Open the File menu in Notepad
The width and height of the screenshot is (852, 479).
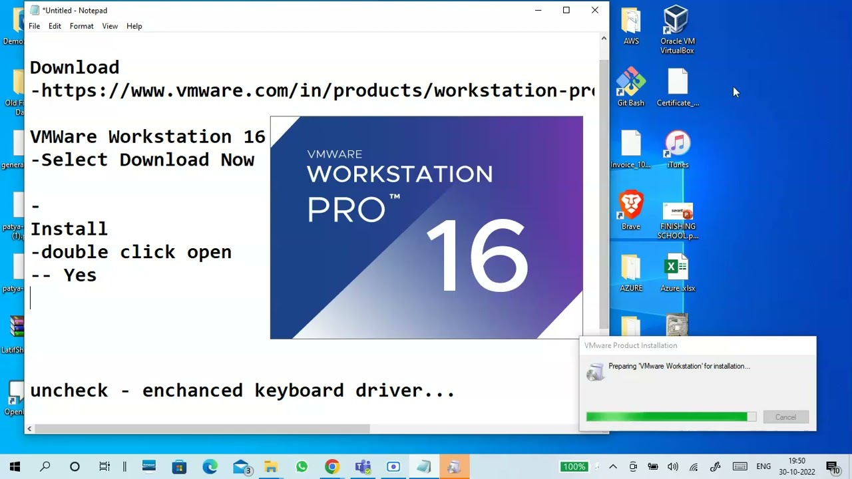[x=34, y=26]
